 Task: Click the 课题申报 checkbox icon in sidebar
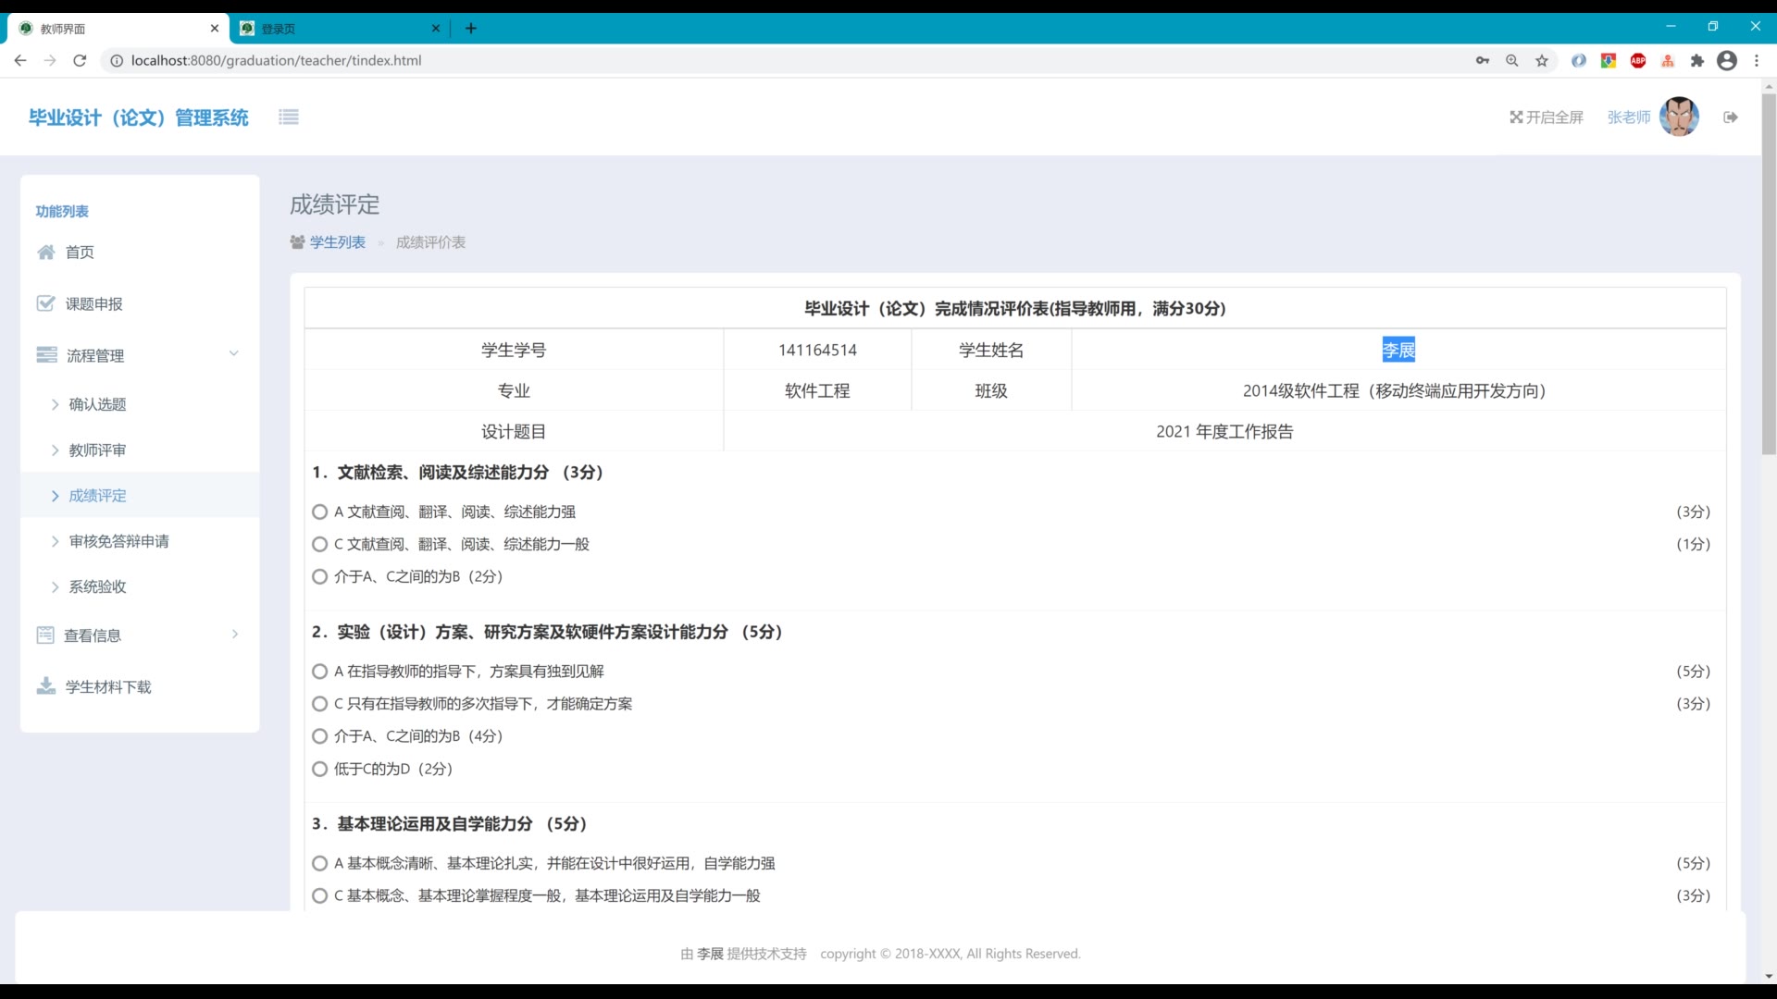pyautogui.click(x=45, y=303)
